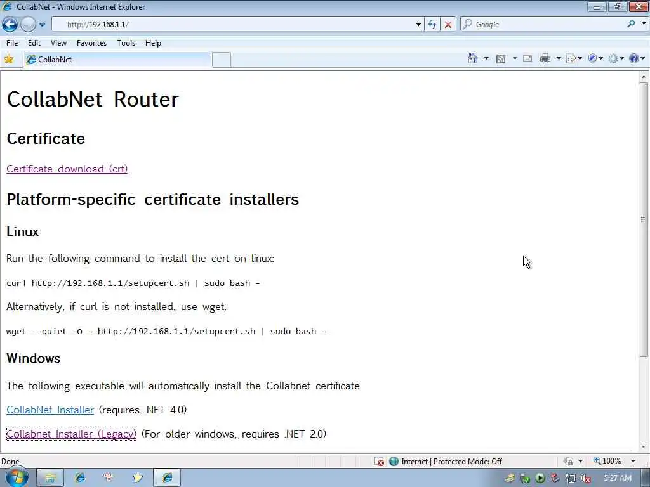Go back with the Back arrow button
Image resolution: width=650 pixels, height=487 pixels.
[x=10, y=25]
